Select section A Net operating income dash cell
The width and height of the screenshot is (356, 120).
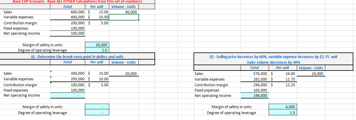67,95
